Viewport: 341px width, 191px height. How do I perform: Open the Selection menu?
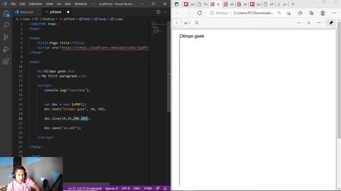pyautogui.click(x=36, y=4)
